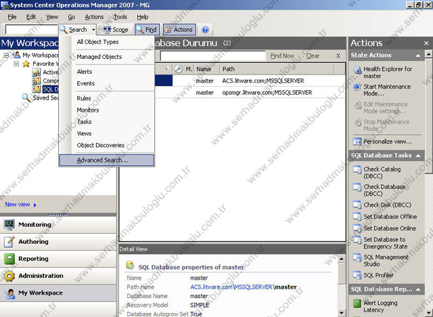Viewport: 433px width, 317px height.
Task: Open the Edit menu
Action: point(31,17)
